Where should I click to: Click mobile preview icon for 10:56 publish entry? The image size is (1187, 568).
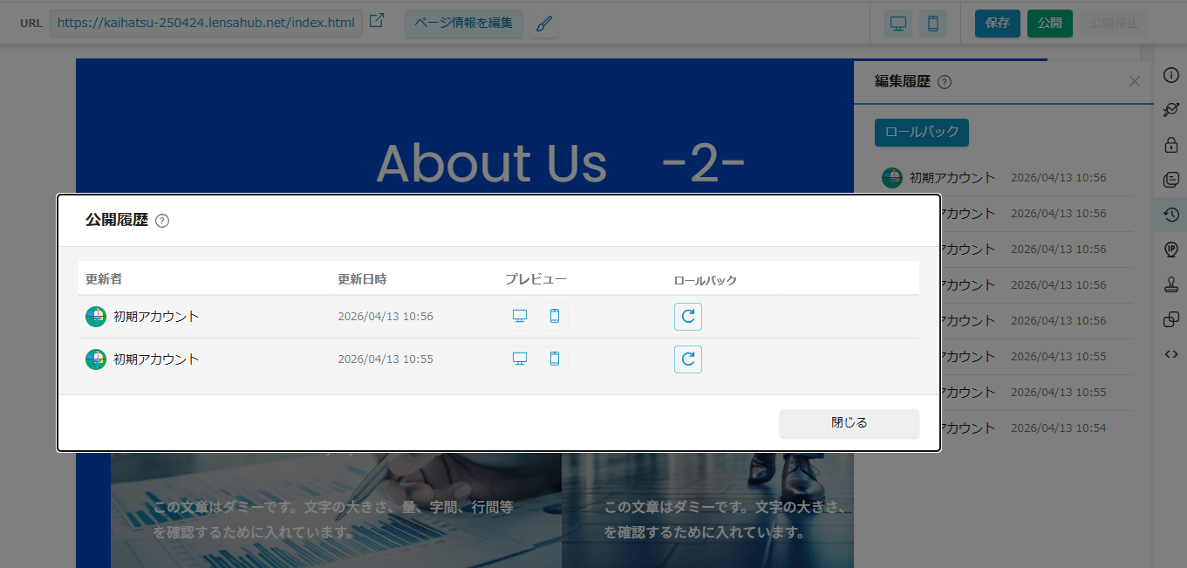pos(554,316)
